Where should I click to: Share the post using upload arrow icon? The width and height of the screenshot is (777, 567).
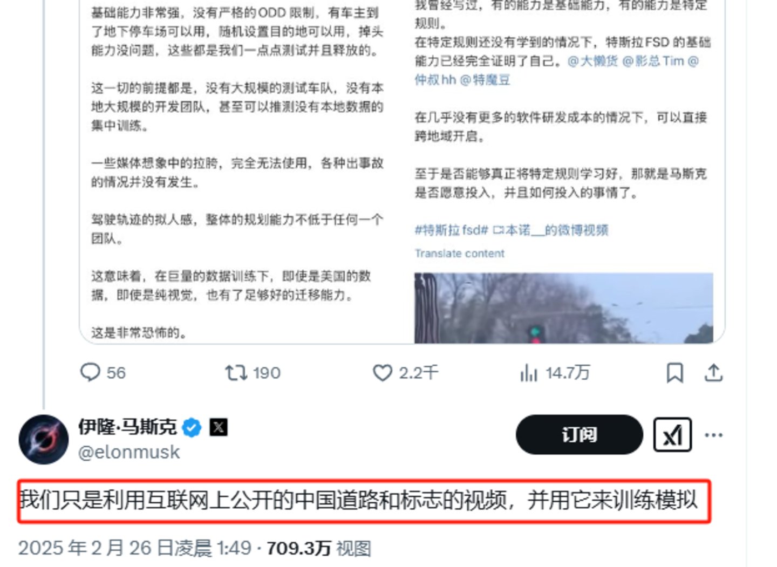713,373
